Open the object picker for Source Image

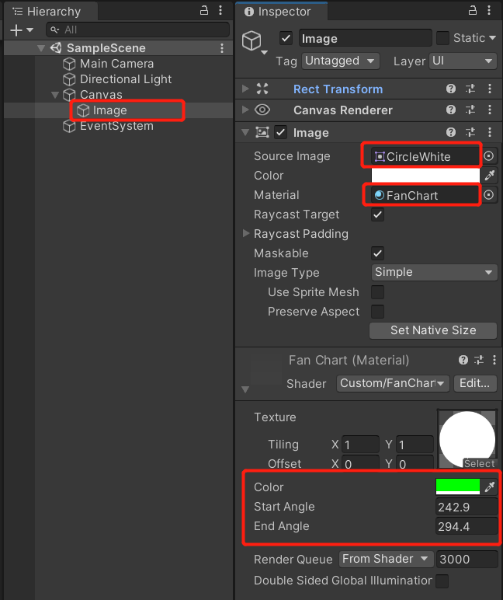tap(489, 156)
